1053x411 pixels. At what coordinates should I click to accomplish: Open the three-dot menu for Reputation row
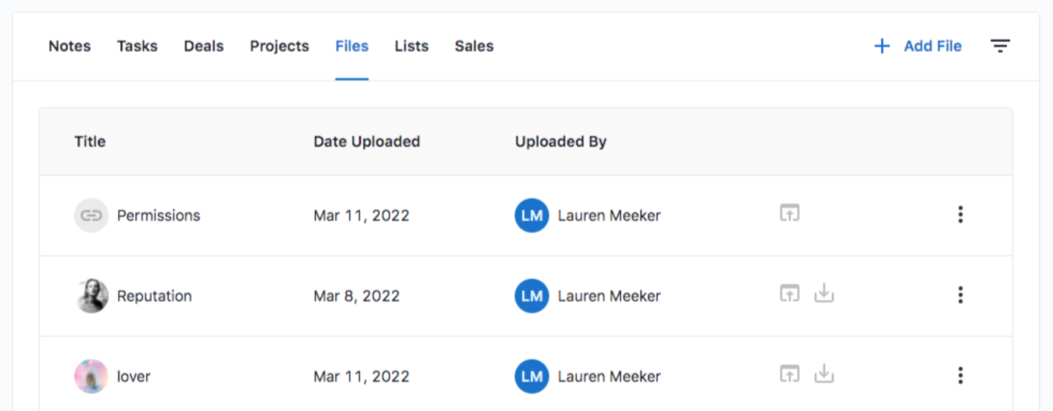[x=960, y=295]
